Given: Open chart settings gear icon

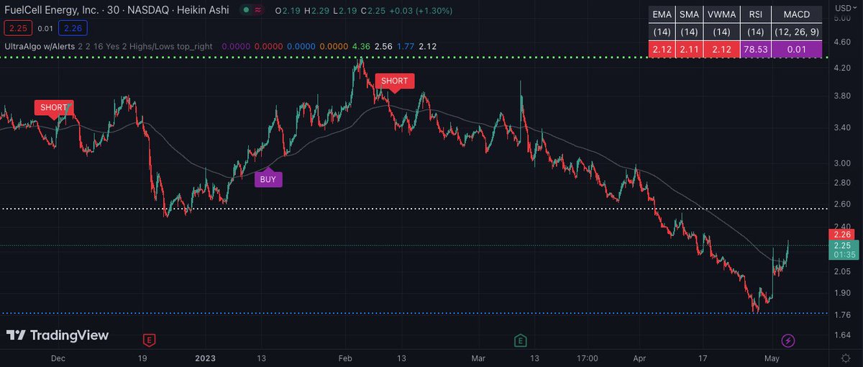Looking at the screenshot, I should point(844,358).
